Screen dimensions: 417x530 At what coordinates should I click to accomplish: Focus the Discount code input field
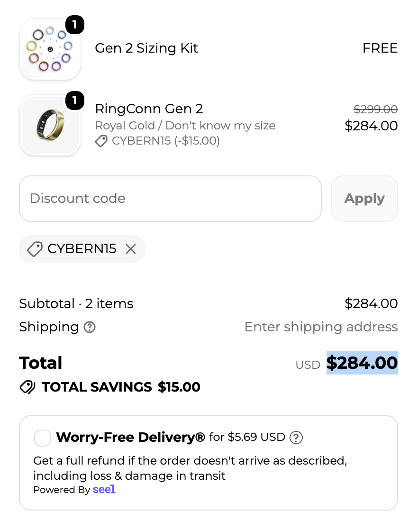point(170,199)
